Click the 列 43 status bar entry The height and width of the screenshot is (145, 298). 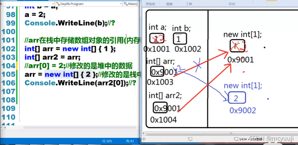click(x=130, y=141)
